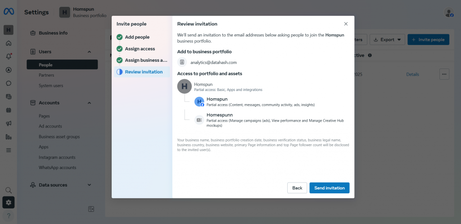Open Ad accounts in sidebar
Screen dimensions: 461x224
50,126
